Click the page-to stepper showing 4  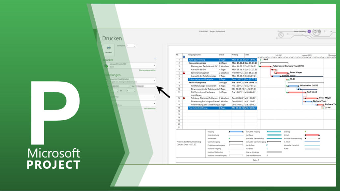coord(131,91)
